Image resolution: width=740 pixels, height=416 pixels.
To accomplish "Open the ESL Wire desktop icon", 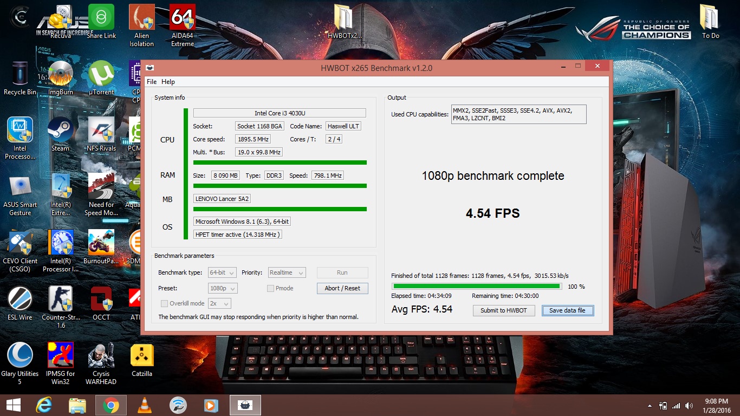I will 20,304.
